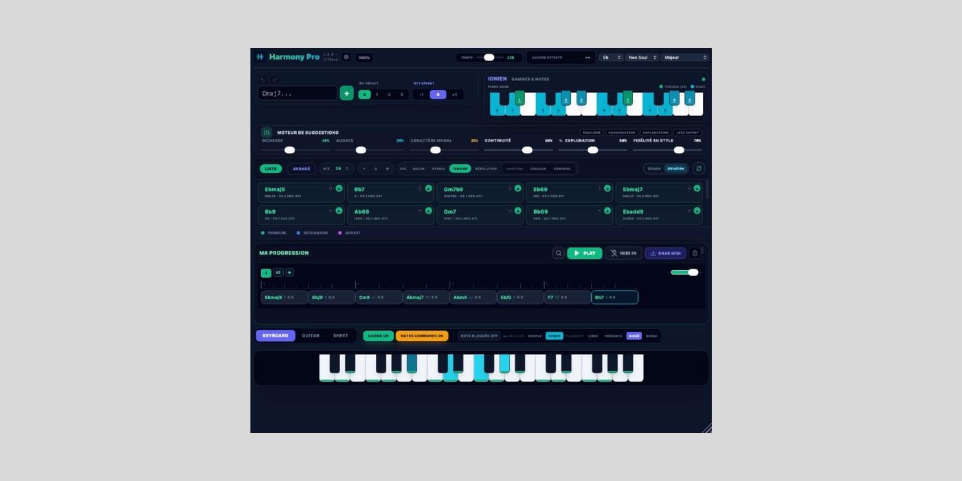Refresh chord suggestions with the reload icon
962x481 pixels.
point(698,168)
